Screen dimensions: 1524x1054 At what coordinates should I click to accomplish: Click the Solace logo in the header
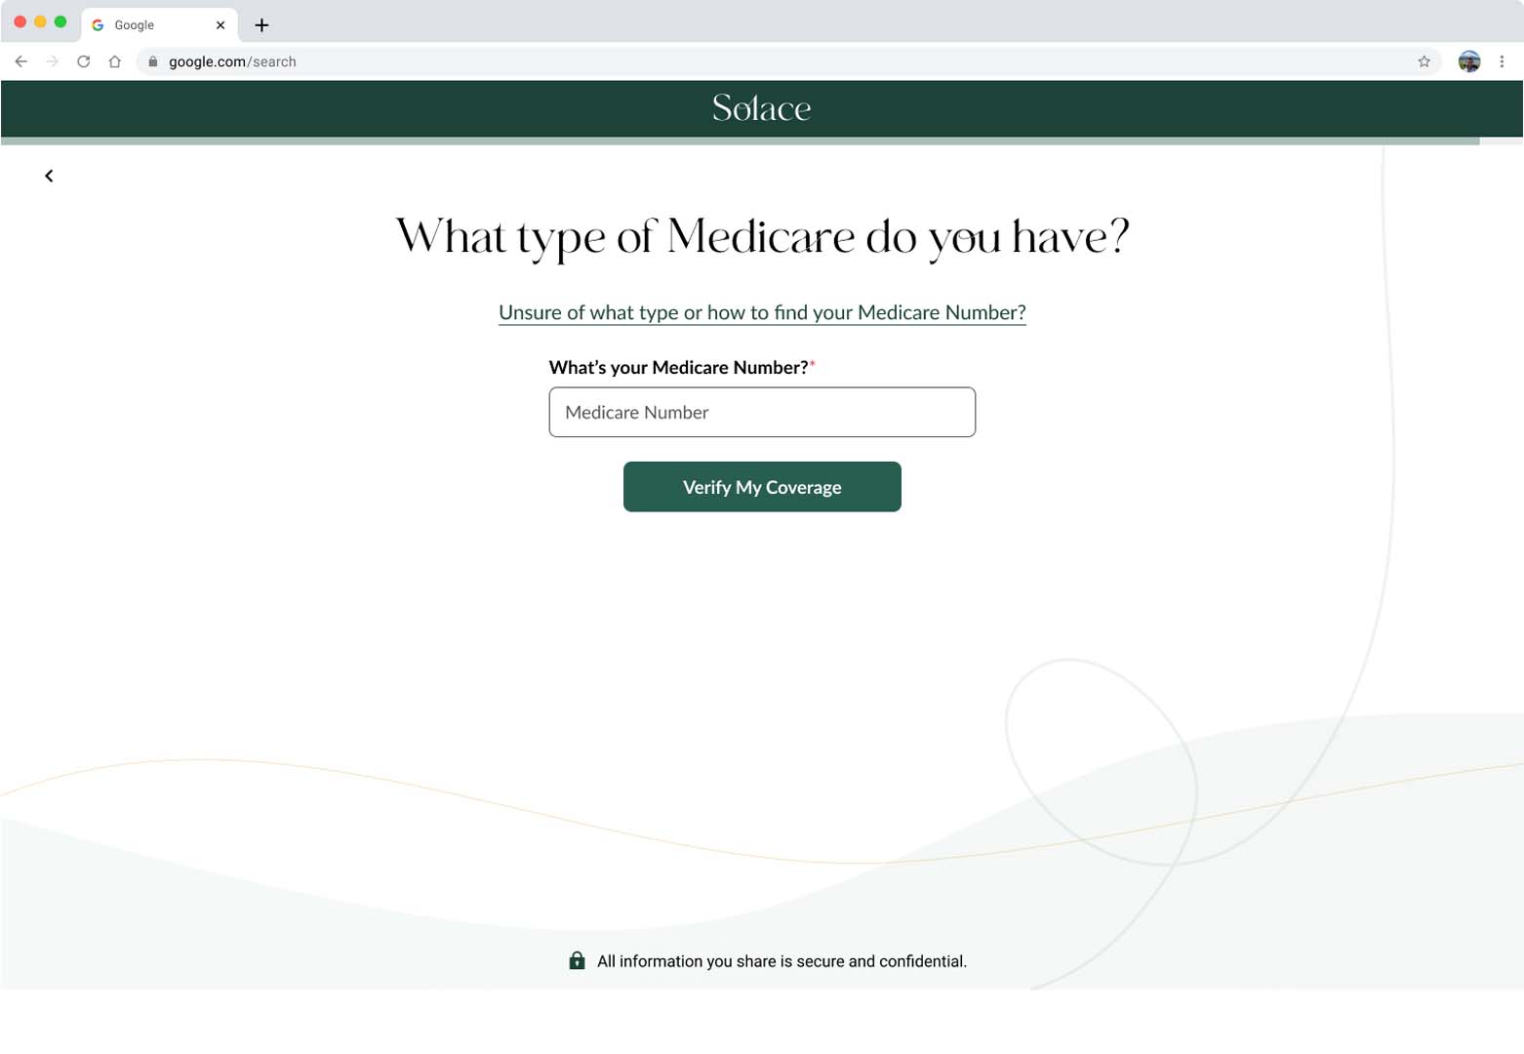(762, 108)
